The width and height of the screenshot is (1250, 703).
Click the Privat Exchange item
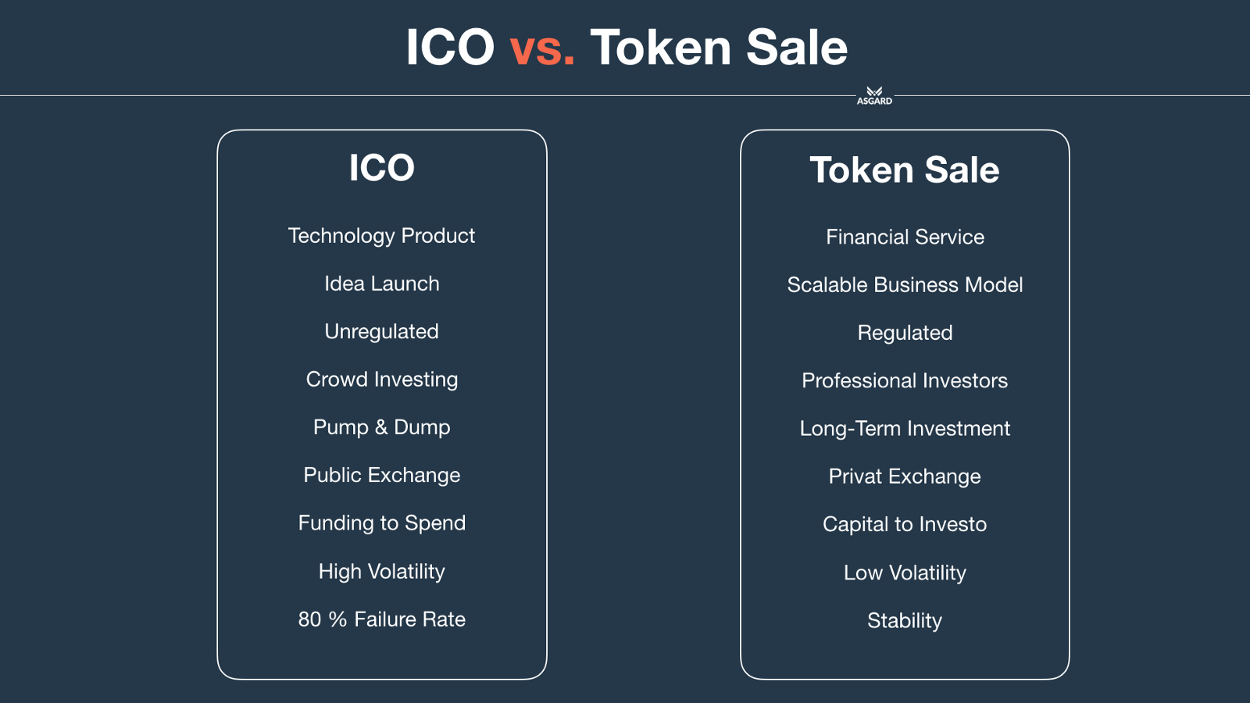905,476
